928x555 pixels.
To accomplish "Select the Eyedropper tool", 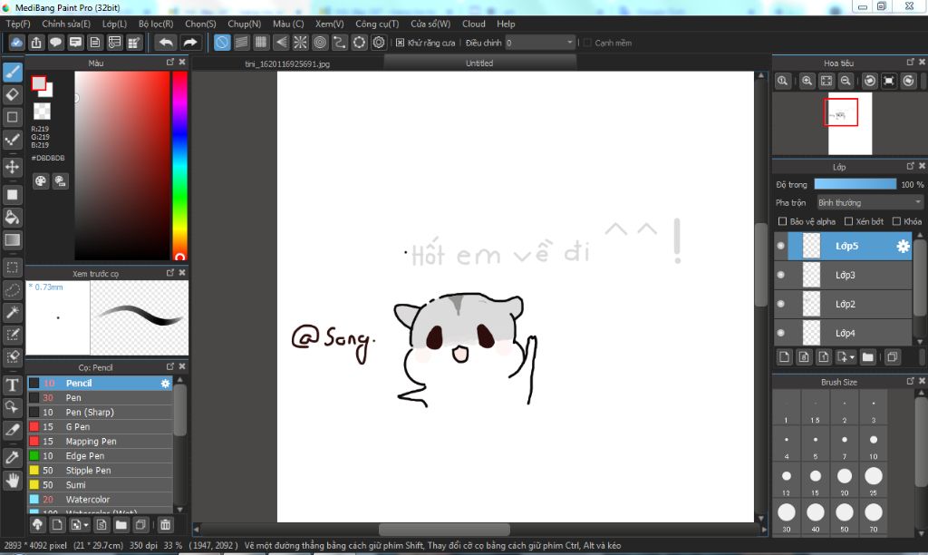I will coord(13,457).
